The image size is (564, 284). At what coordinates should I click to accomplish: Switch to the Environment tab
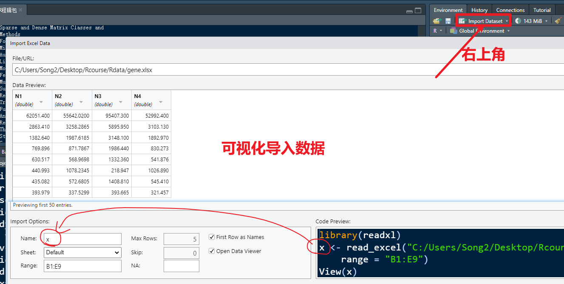tap(448, 10)
